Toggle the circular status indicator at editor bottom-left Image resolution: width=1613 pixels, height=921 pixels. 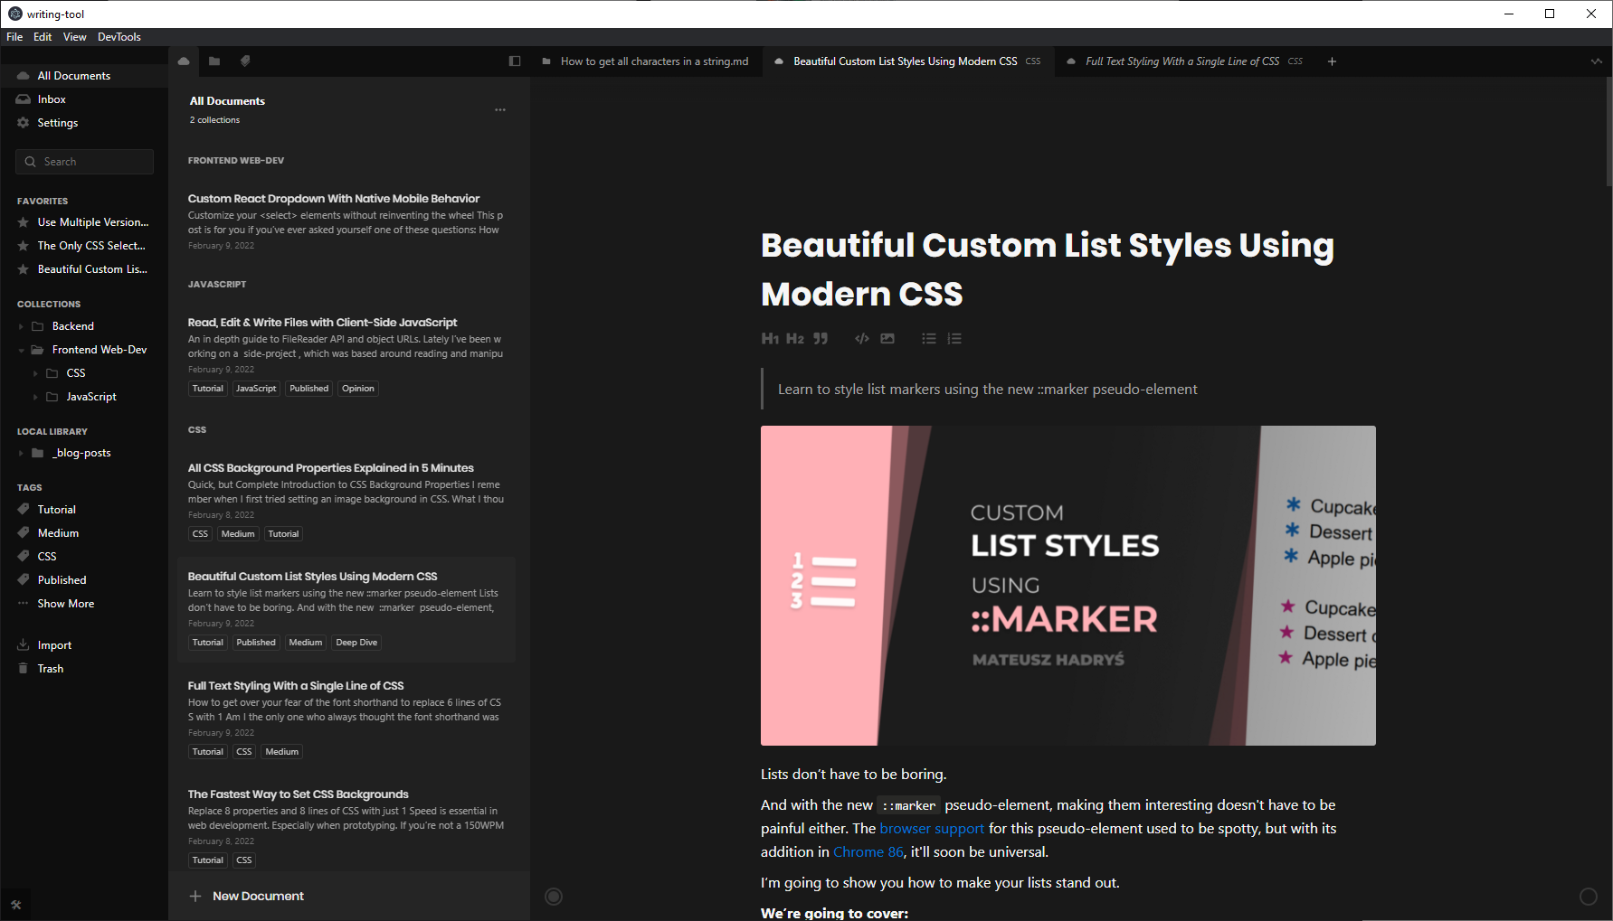[x=554, y=897]
